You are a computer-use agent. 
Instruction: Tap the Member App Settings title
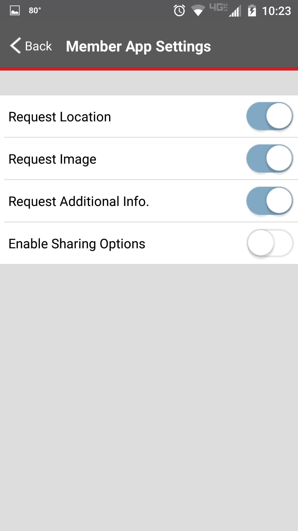coord(138,46)
